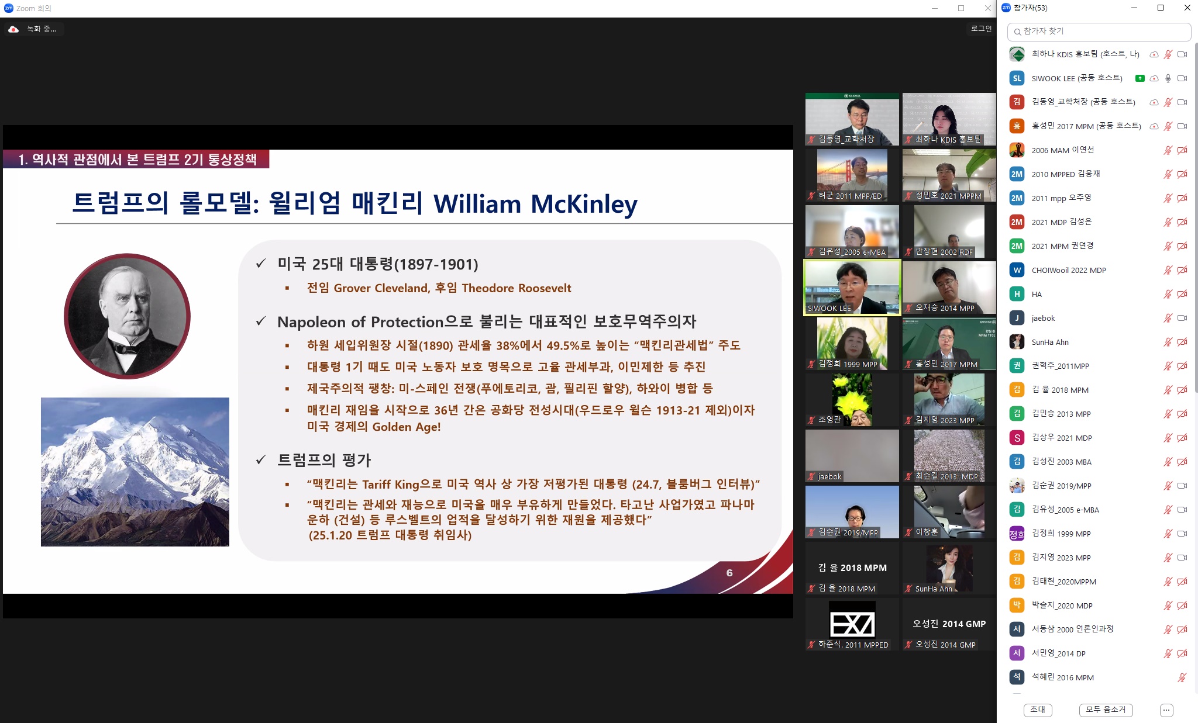1198x723 pixels.
Task: Toggle muted microphone for 2010 MPPED 김웅재
Action: [x=1168, y=174]
